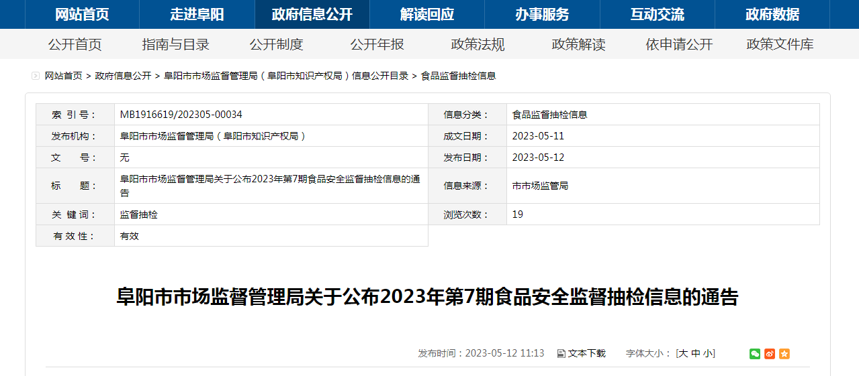This screenshot has height=376, width=859.
Task: Open the 政策解读 sub-menu item
Action: [578, 45]
